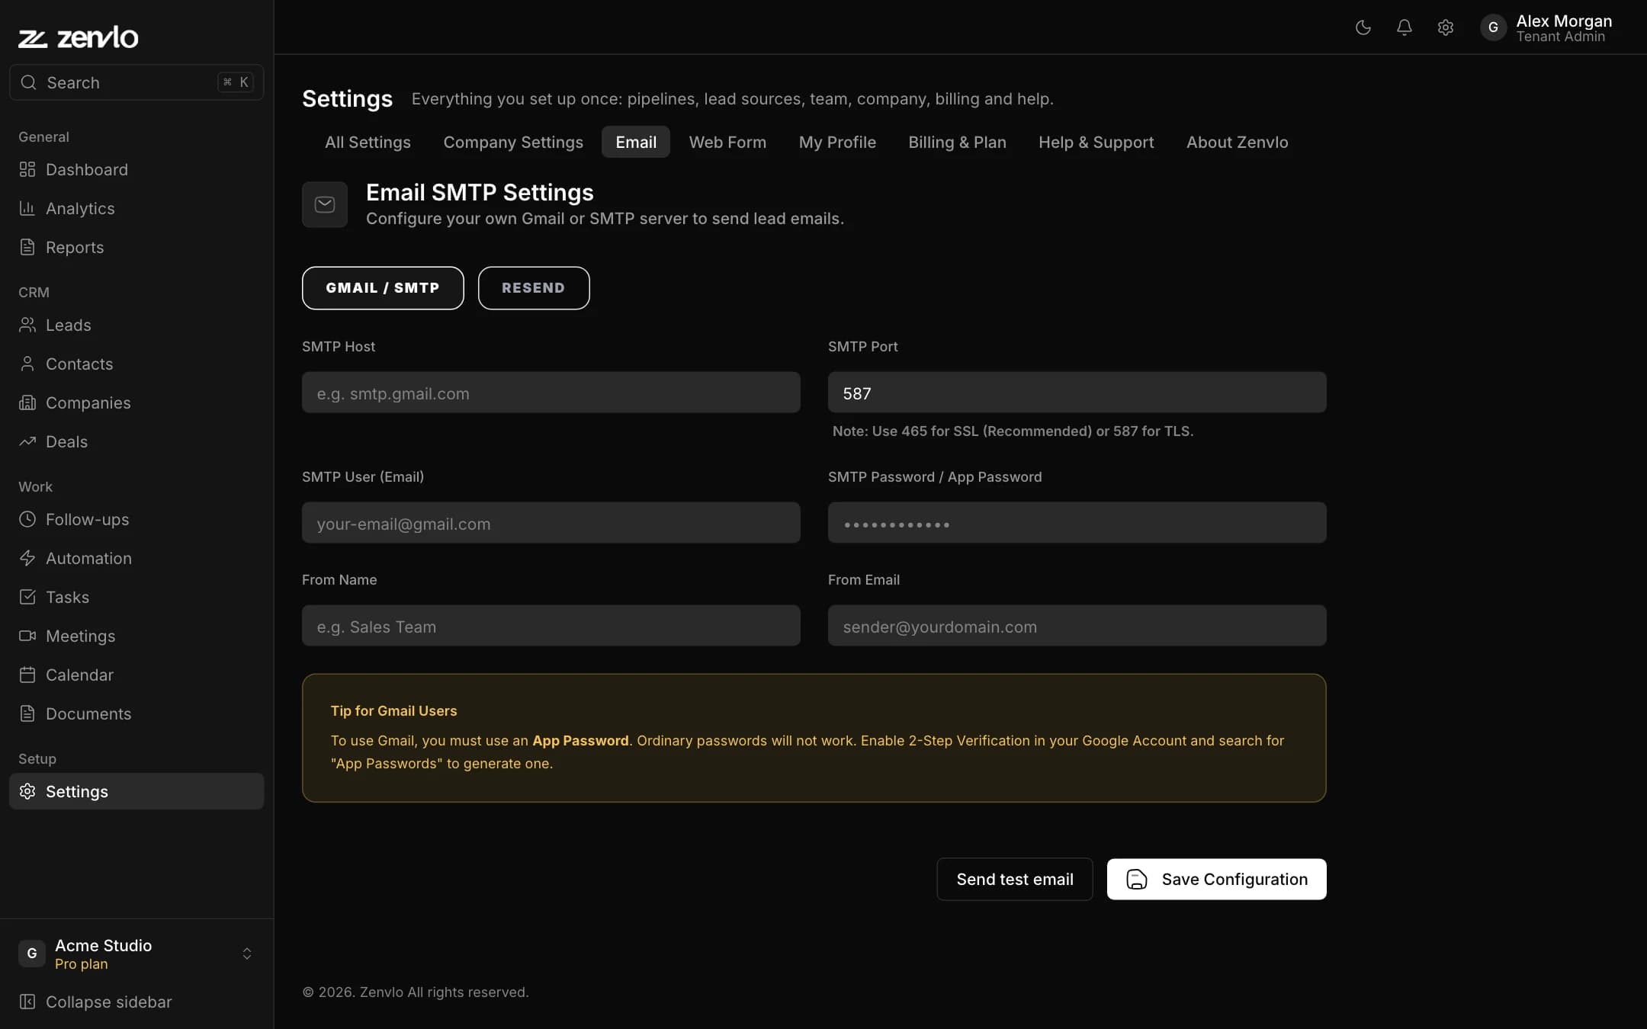Click the Acme Studio workspace avatar

(32, 954)
